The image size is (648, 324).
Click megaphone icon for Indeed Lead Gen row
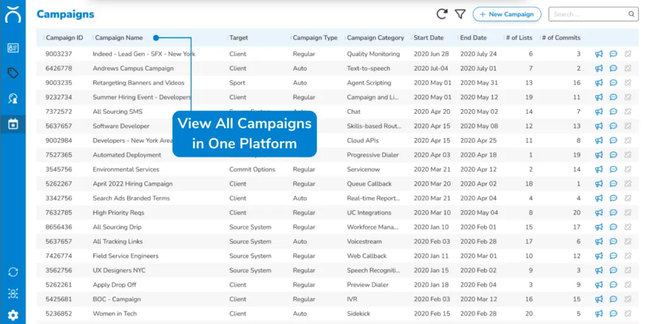[x=599, y=54]
